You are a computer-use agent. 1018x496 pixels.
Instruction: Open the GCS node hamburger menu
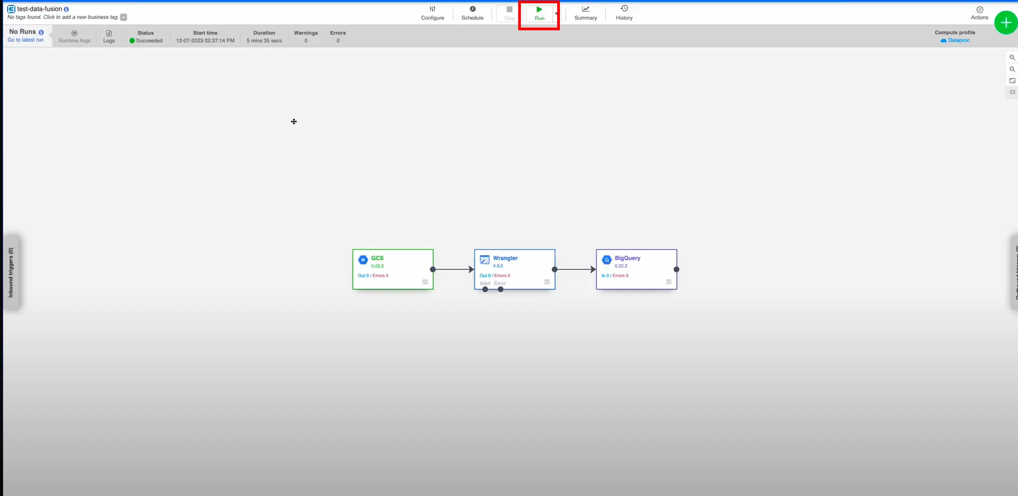tap(425, 282)
